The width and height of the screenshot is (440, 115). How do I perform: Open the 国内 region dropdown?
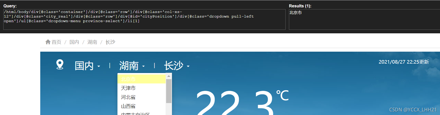pos(87,66)
